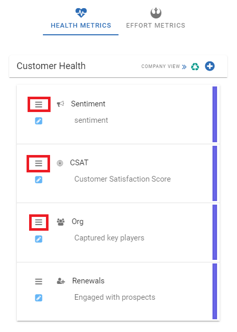Click the purple bar on Sentiment row

pos(215,115)
